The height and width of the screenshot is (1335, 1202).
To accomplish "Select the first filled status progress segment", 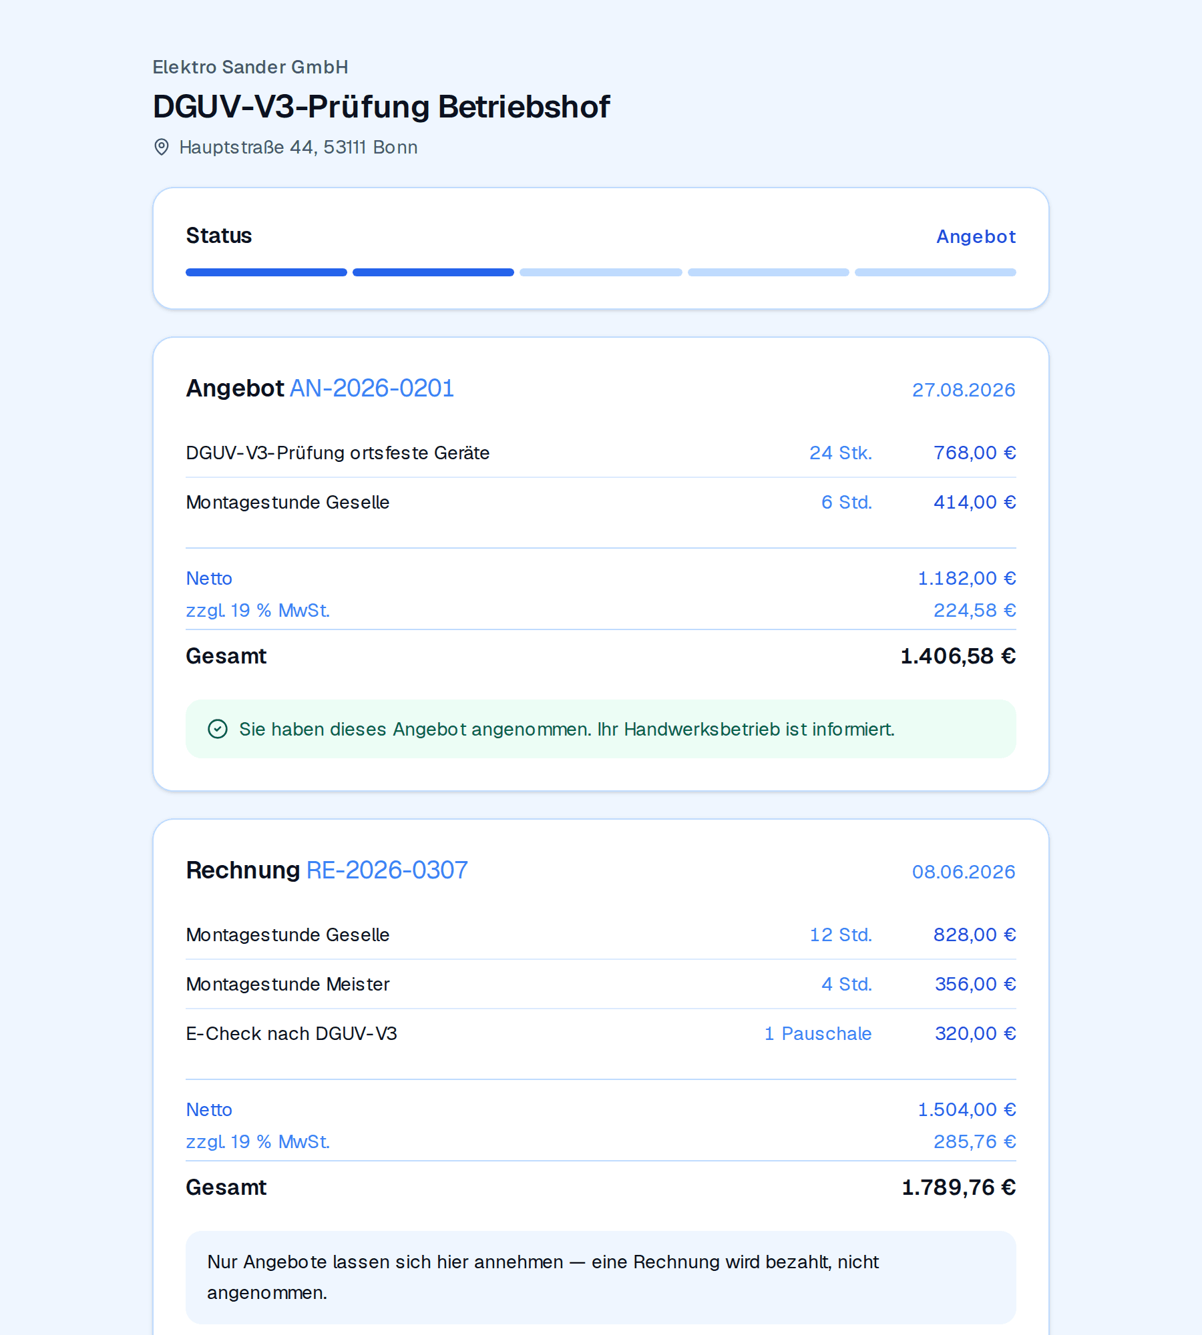I will point(266,272).
